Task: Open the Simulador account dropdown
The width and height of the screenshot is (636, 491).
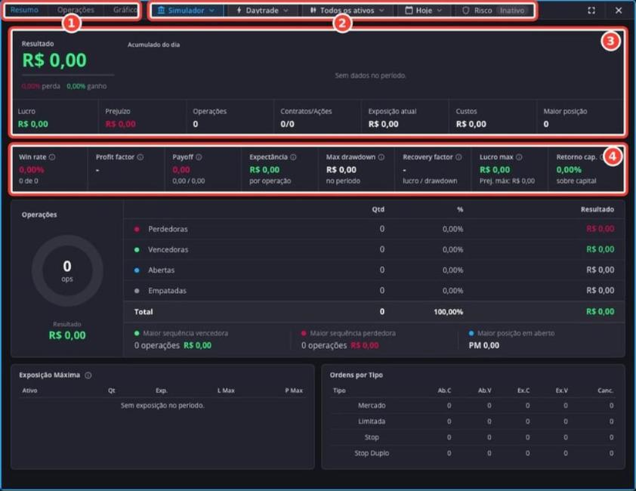Action: [x=186, y=11]
